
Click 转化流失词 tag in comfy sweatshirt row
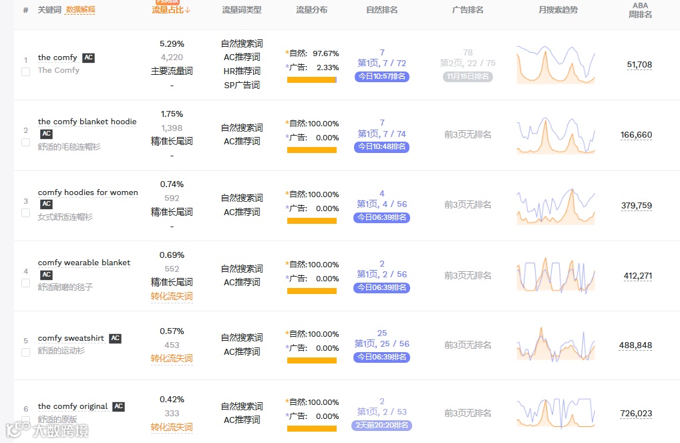[x=172, y=358]
